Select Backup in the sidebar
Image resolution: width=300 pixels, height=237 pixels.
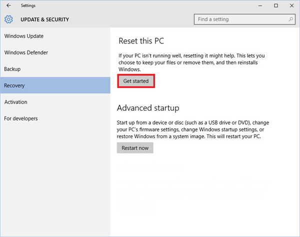[x=12, y=69]
